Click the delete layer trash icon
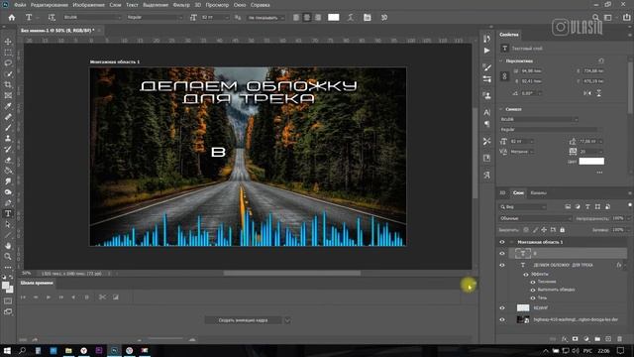634x357 pixels. pos(619,339)
